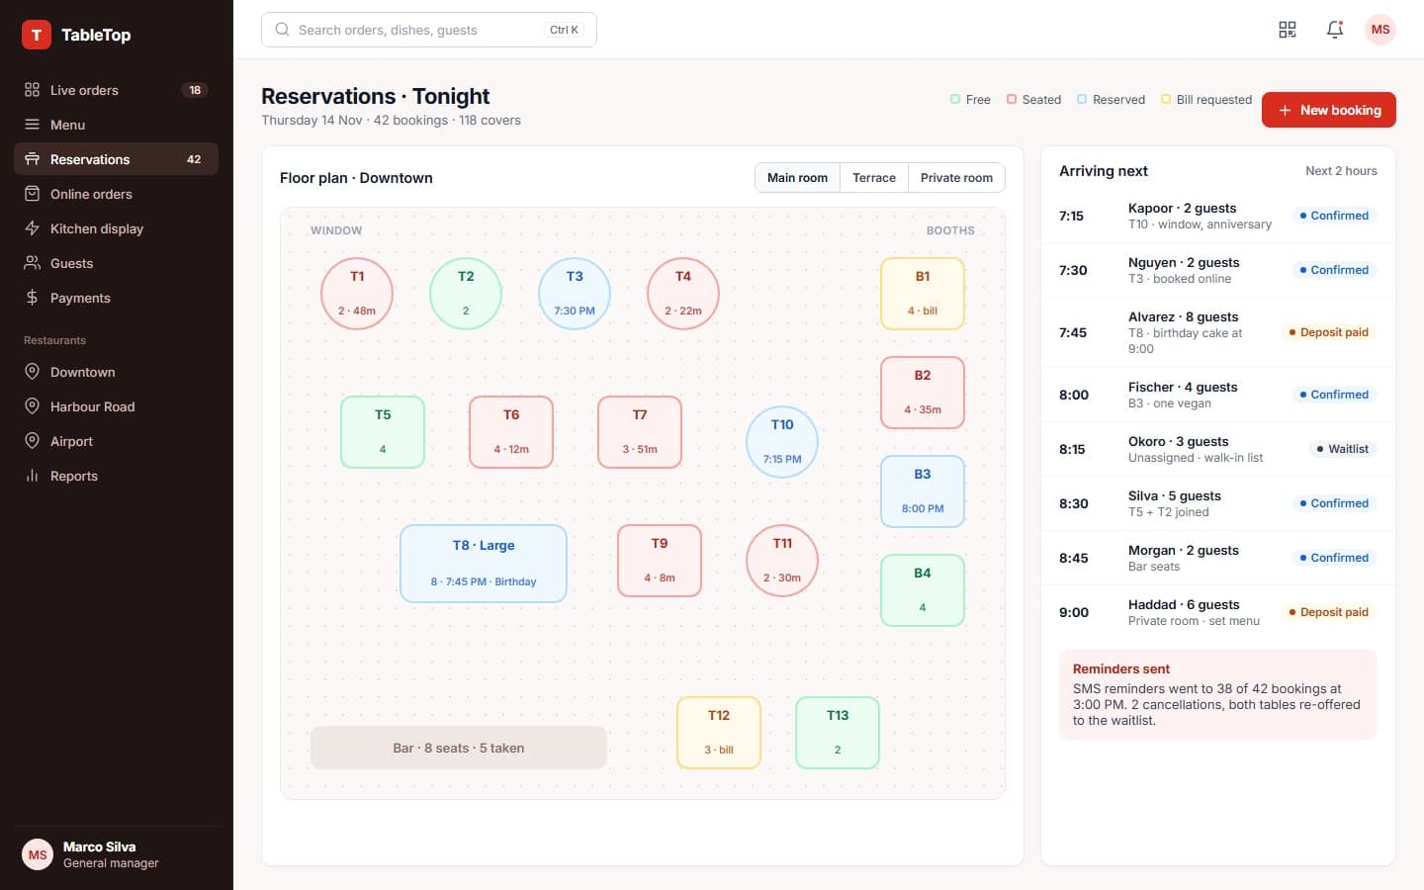The image size is (1424, 890).
Task: Click the Reminders sent notice
Action: click(x=1217, y=694)
